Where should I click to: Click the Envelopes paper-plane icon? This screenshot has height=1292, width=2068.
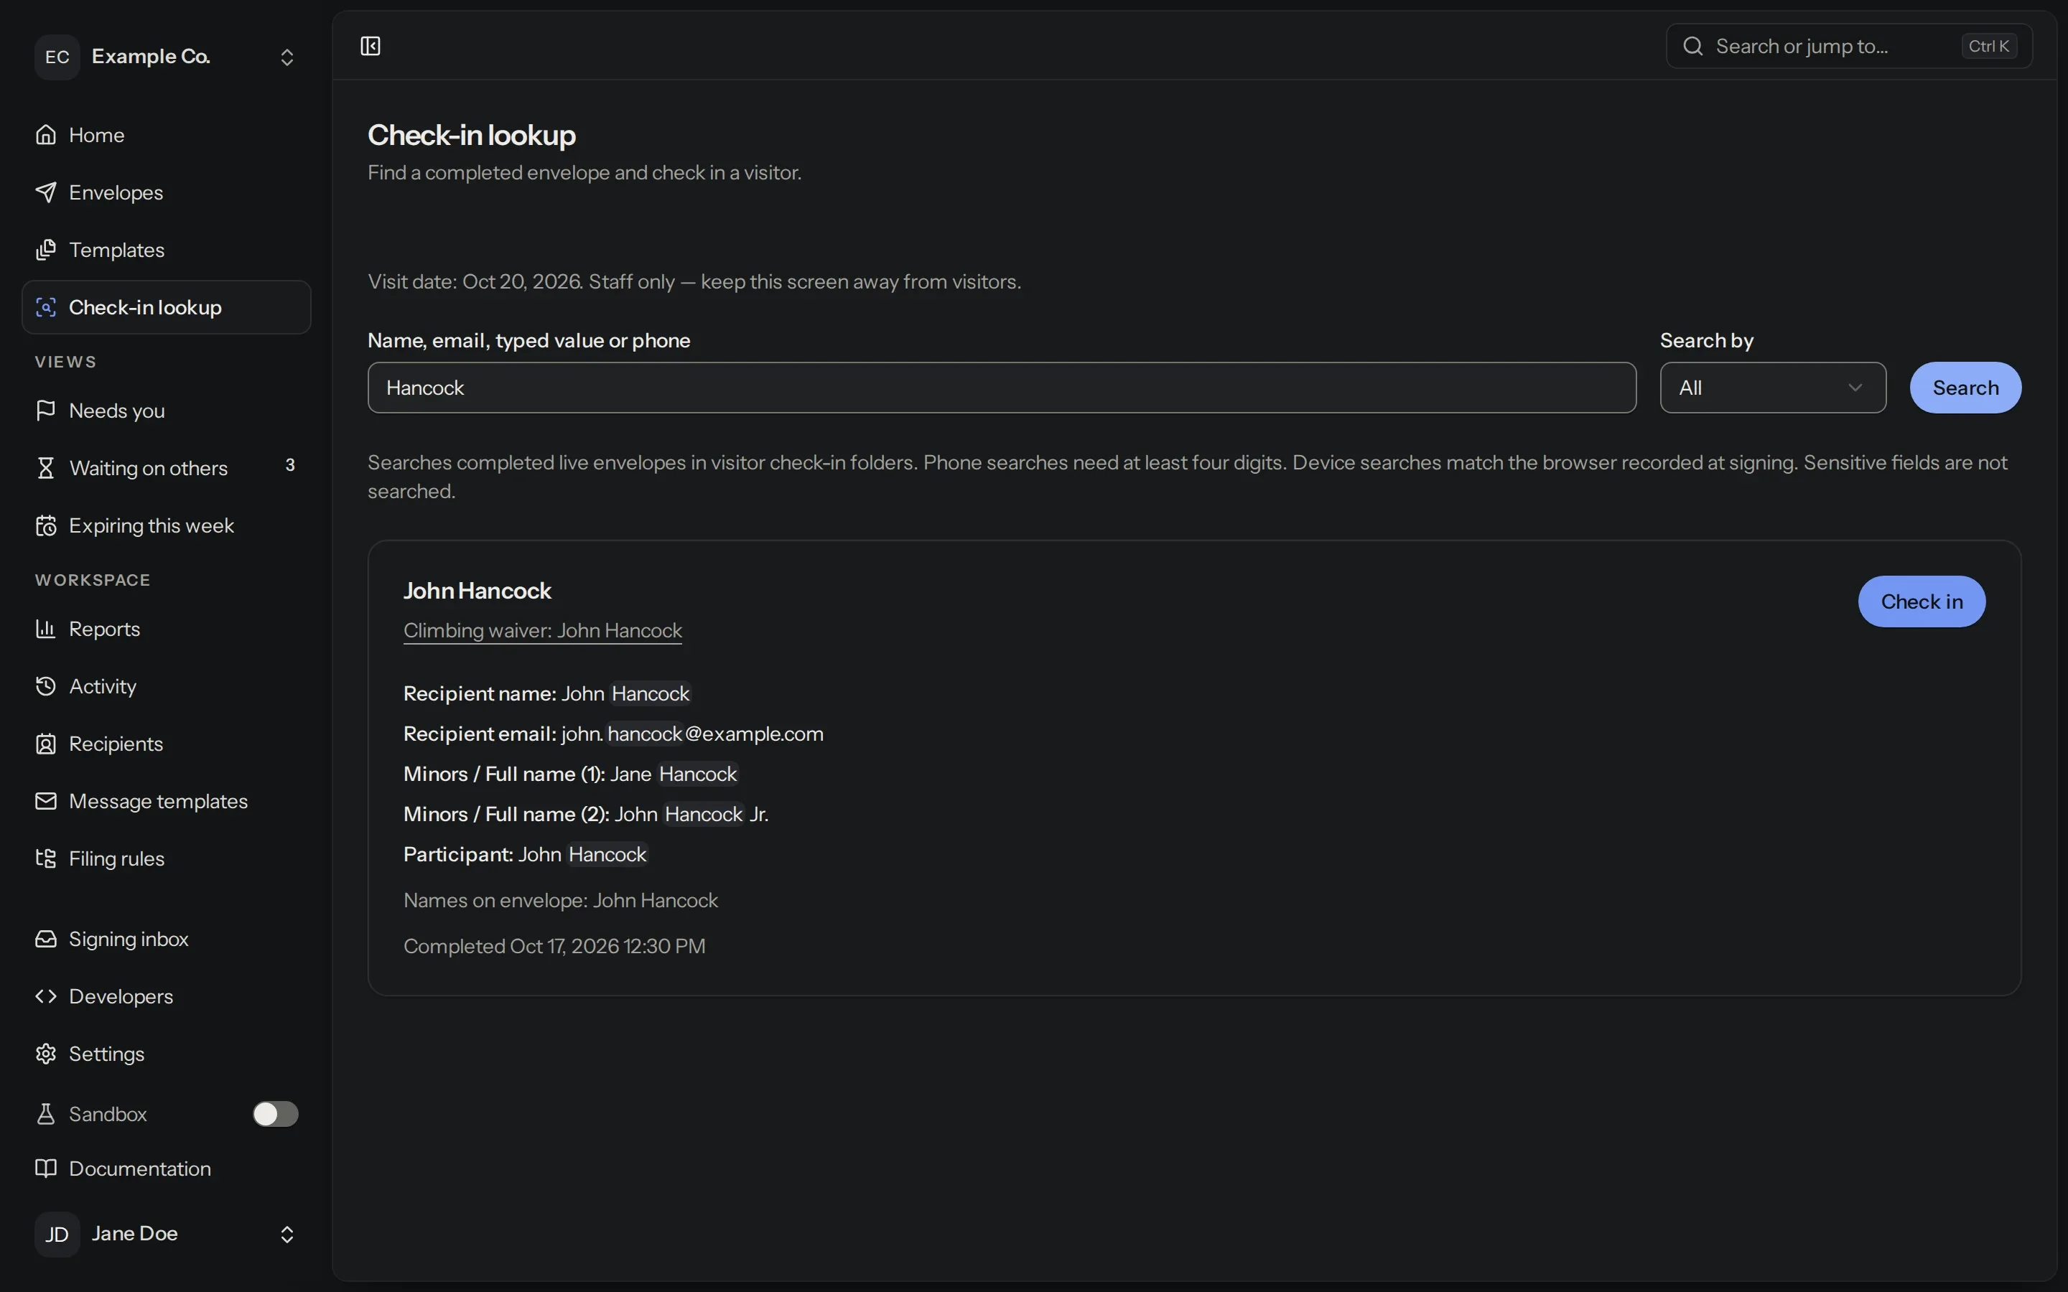click(x=46, y=192)
